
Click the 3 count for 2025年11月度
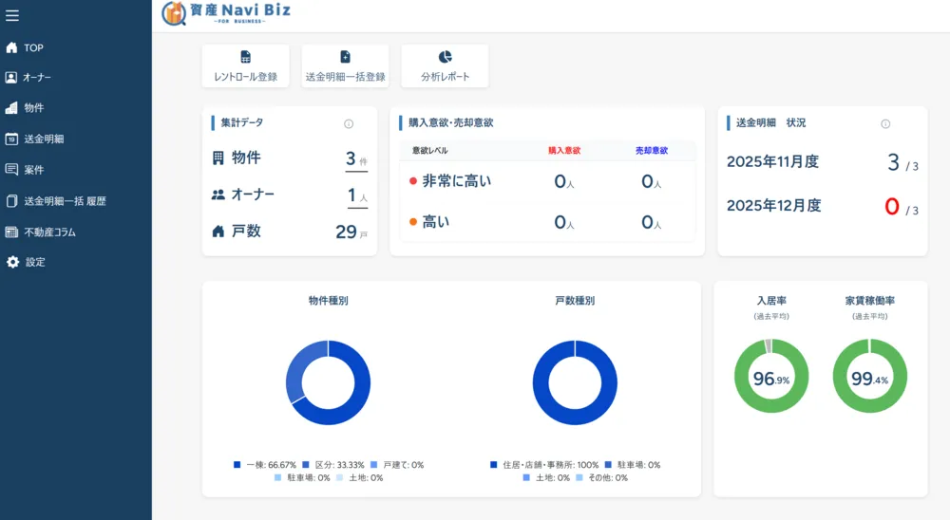click(x=893, y=162)
